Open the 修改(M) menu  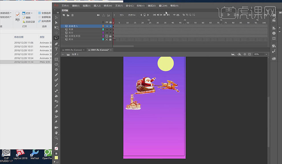108,6
